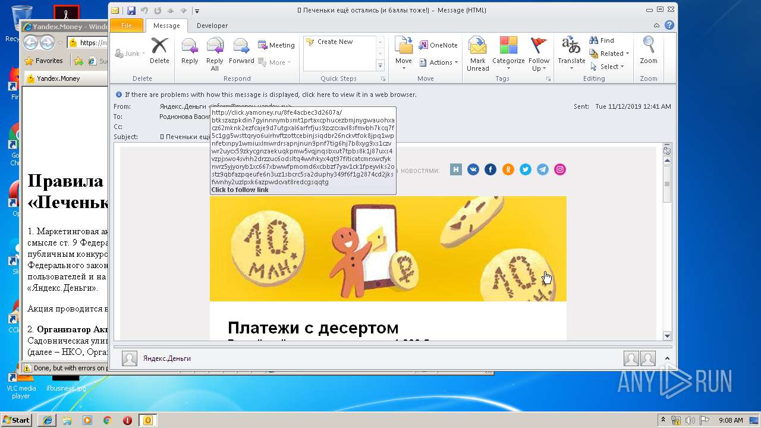Open VLC media player desktop icon
The image size is (761, 428).
pyautogui.click(x=21, y=384)
